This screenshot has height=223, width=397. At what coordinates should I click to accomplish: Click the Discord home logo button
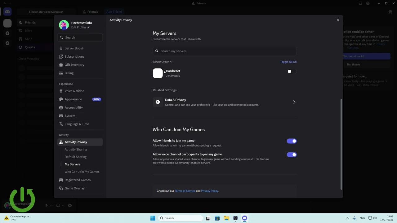tap(7, 12)
